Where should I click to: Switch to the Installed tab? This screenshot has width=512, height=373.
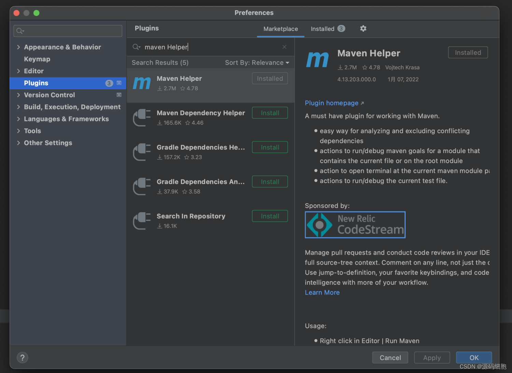click(328, 29)
